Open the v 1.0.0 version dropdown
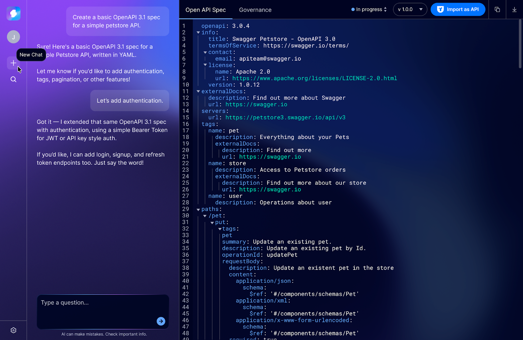 [x=410, y=9]
